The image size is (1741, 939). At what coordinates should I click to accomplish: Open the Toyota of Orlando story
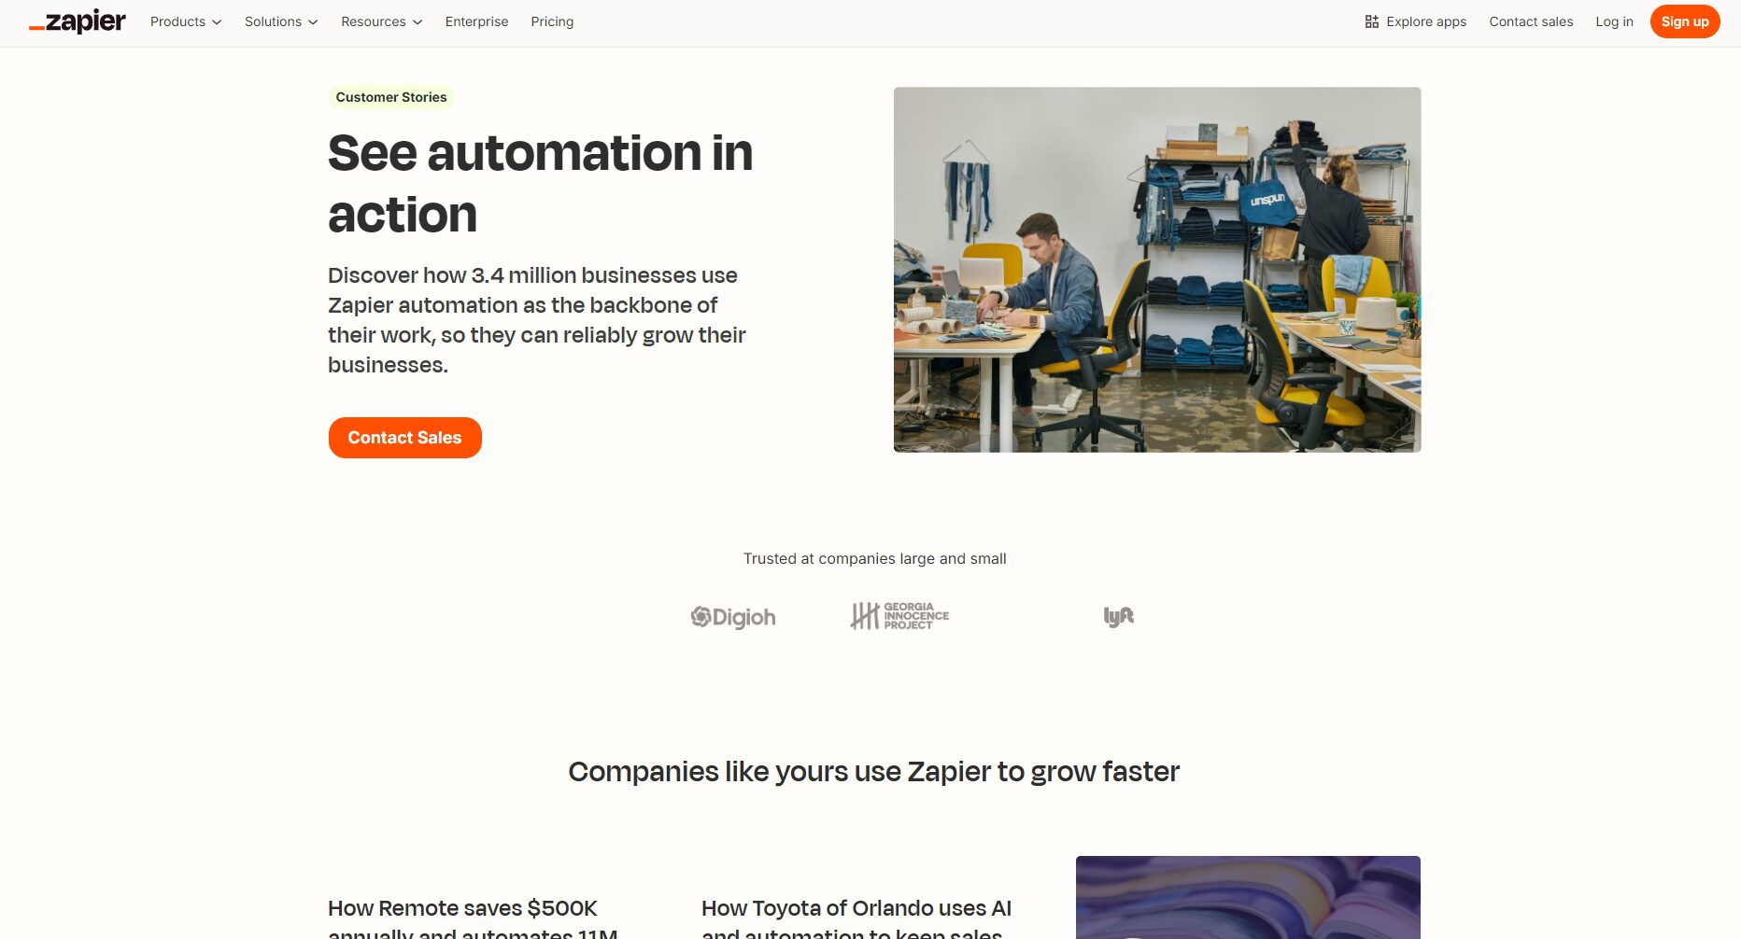click(x=856, y=918)
